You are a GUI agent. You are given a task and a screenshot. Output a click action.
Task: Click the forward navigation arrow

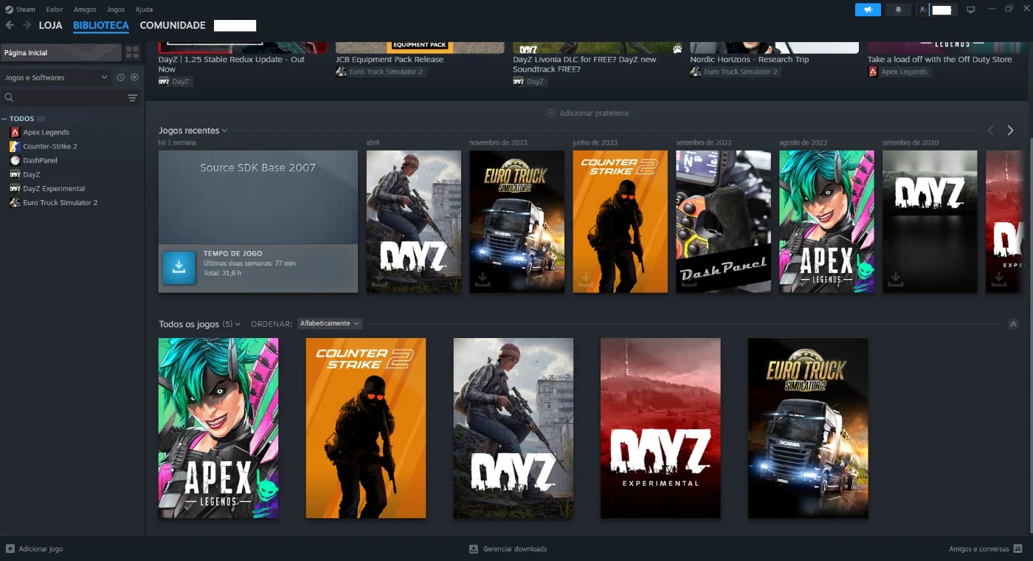coord(27,25)
